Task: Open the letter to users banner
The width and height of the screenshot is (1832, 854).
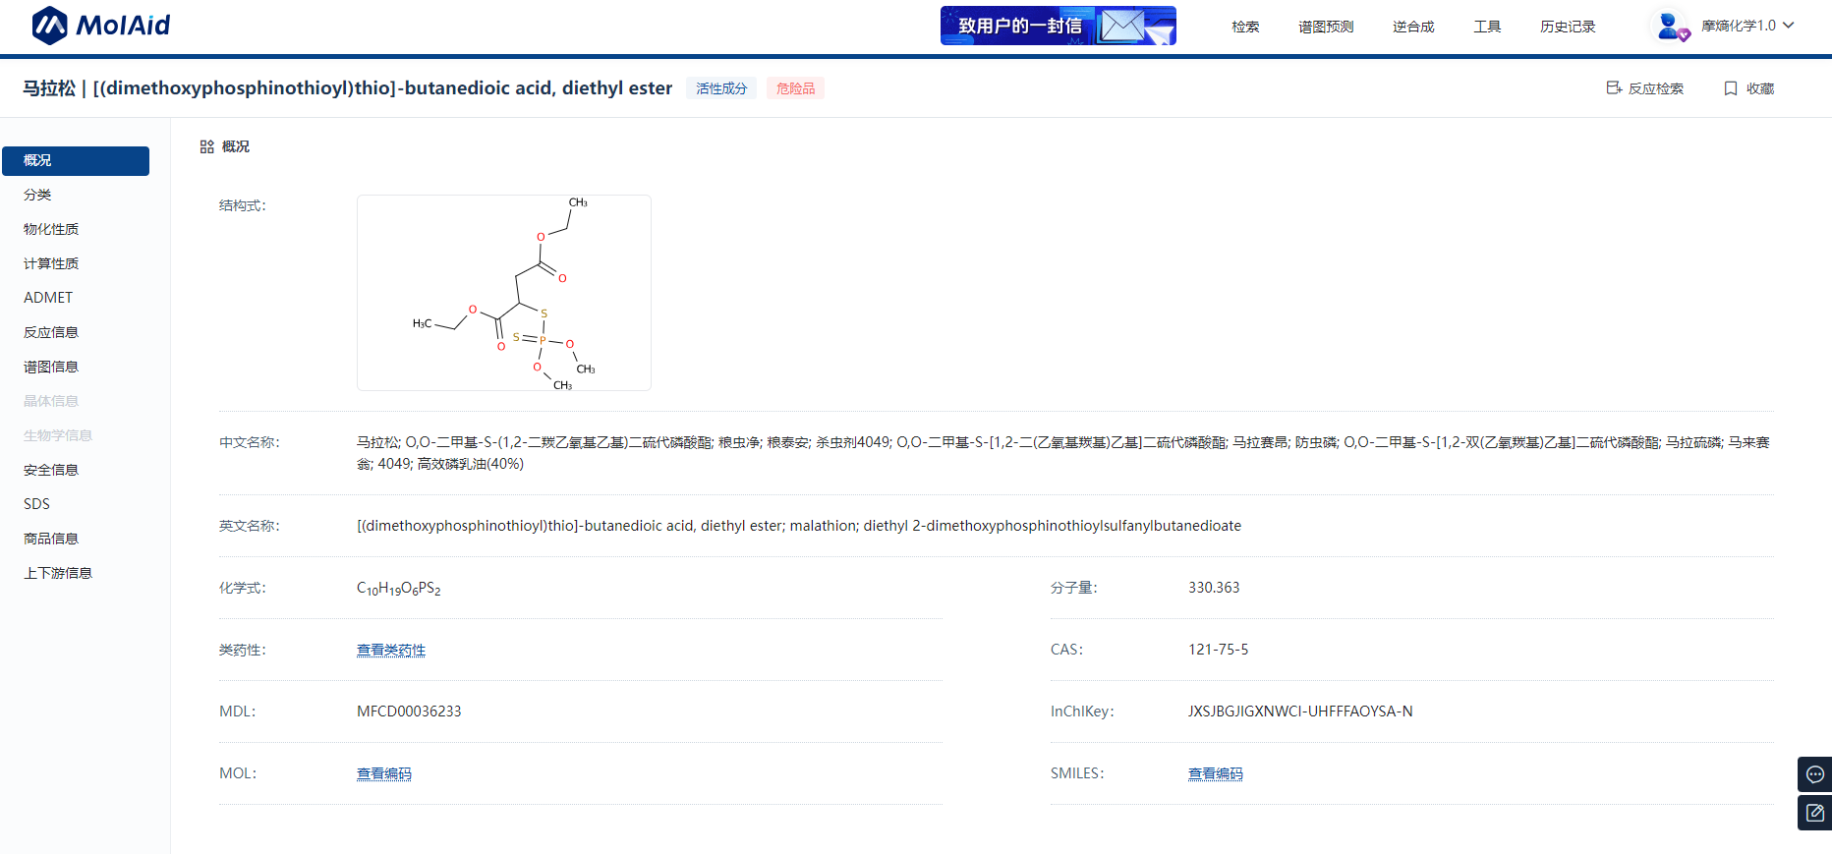Action: [1058, 26]
